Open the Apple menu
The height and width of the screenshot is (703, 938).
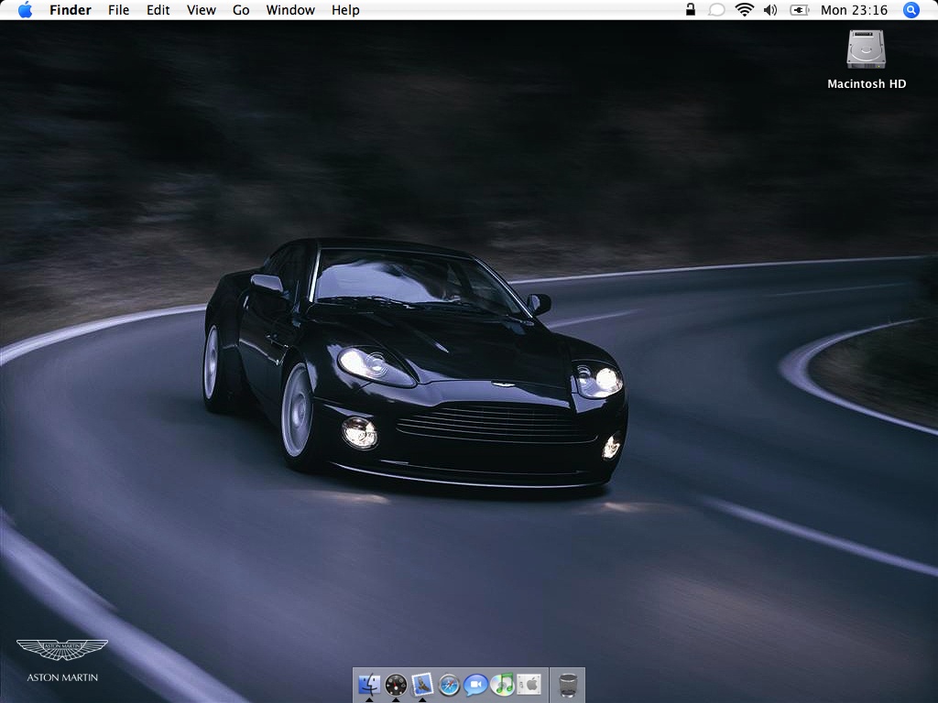click(24, 10)
